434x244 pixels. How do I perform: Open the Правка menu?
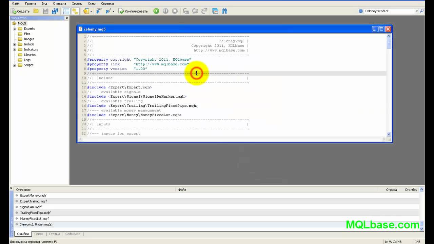[x=31, y=3]
